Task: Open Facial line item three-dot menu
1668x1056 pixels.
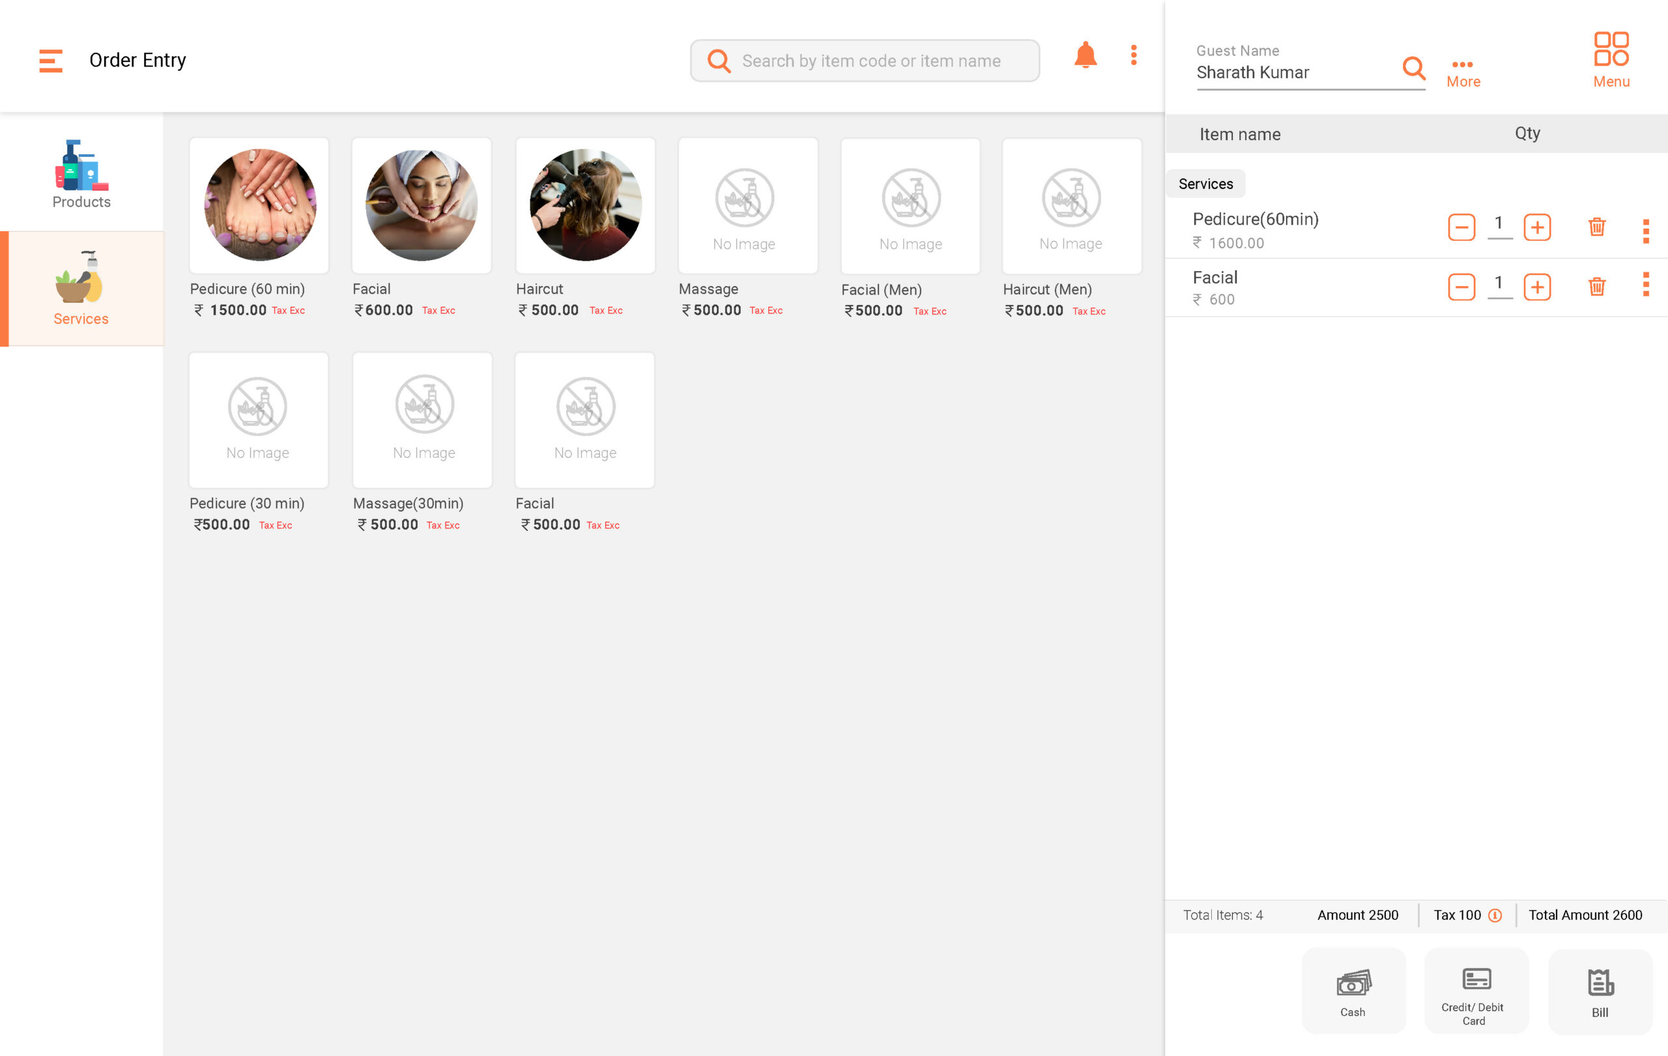Action: point(1645,285)
